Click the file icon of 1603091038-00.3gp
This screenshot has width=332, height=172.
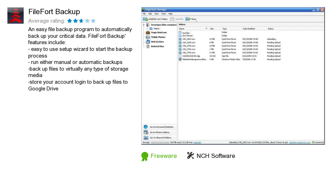tap(180, 56)
